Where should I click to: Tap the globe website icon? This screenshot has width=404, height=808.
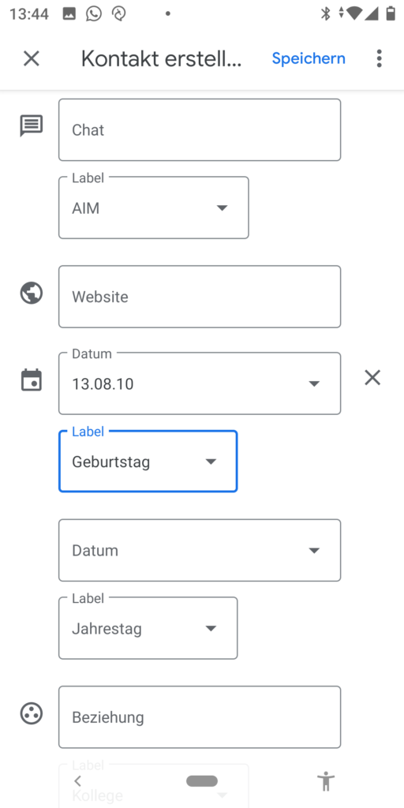[x=32, y=294]
